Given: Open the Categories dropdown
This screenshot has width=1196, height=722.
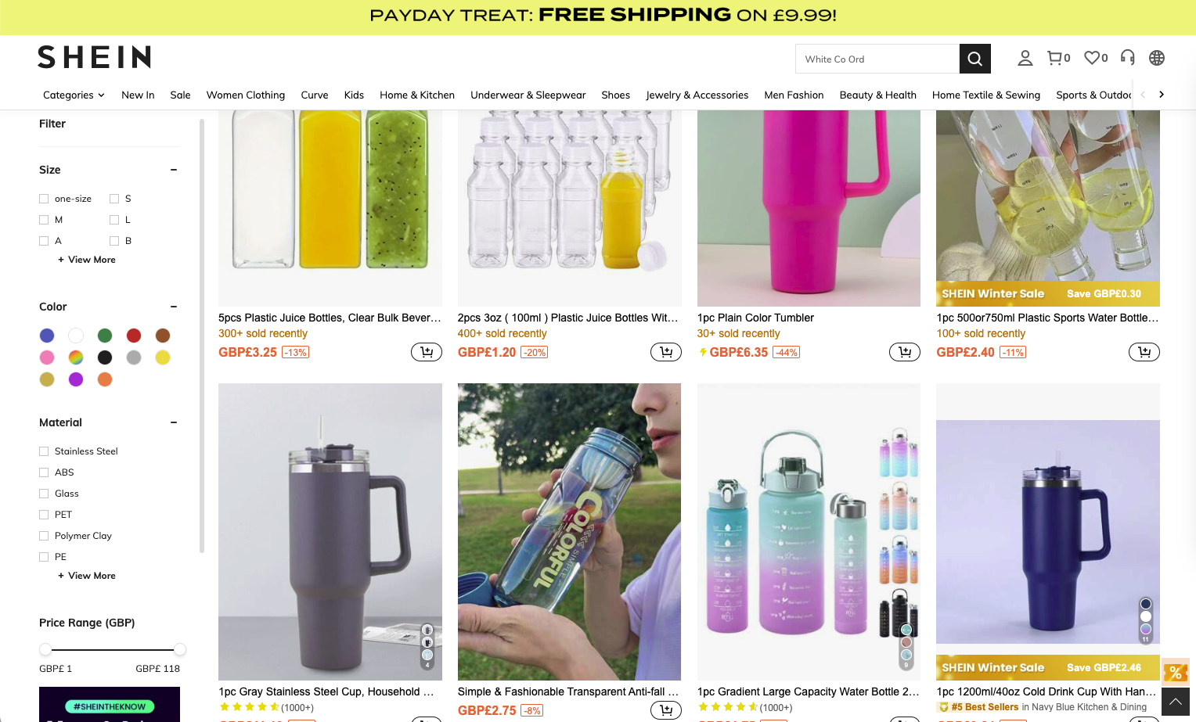Looking at the screenshot, I should click(x=74, y=95).
